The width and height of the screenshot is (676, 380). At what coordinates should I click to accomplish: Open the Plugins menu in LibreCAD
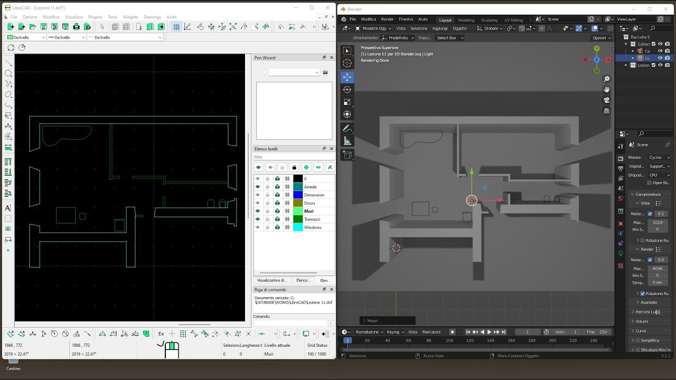coord(95,17)
